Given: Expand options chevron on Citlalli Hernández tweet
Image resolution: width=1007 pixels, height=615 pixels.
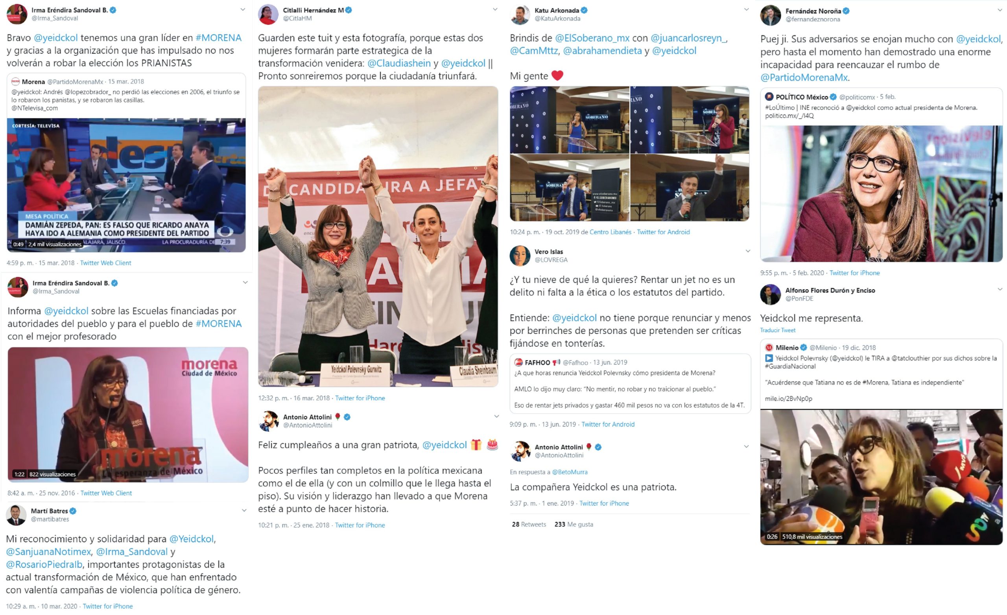Looking at the screenshot, I should coord(495,9).
